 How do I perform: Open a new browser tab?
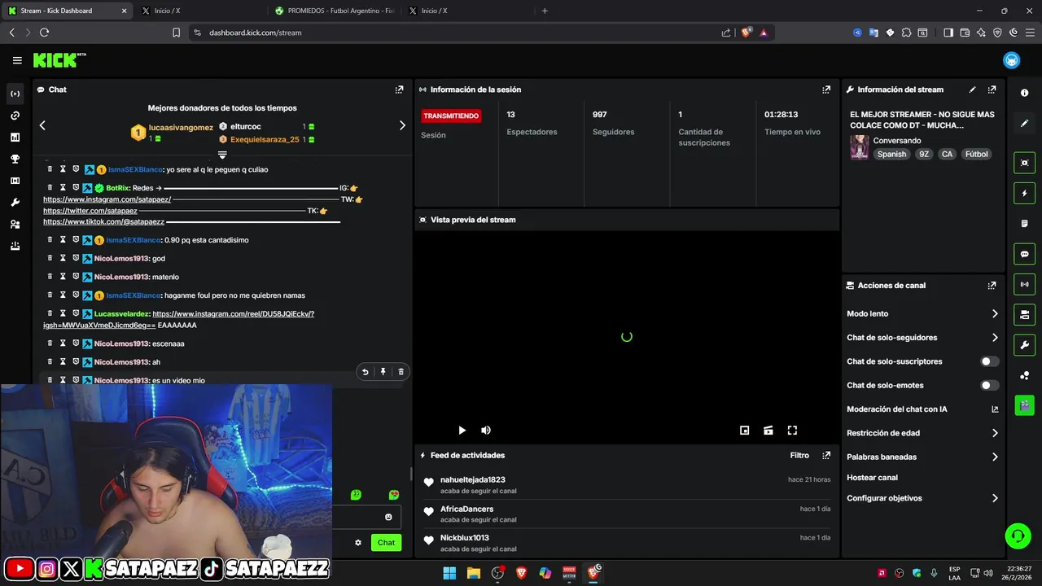545,11
